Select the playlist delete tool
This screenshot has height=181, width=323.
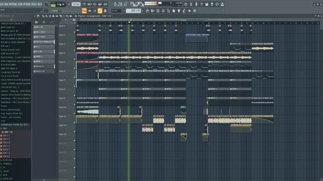click(x=50, y=16)
